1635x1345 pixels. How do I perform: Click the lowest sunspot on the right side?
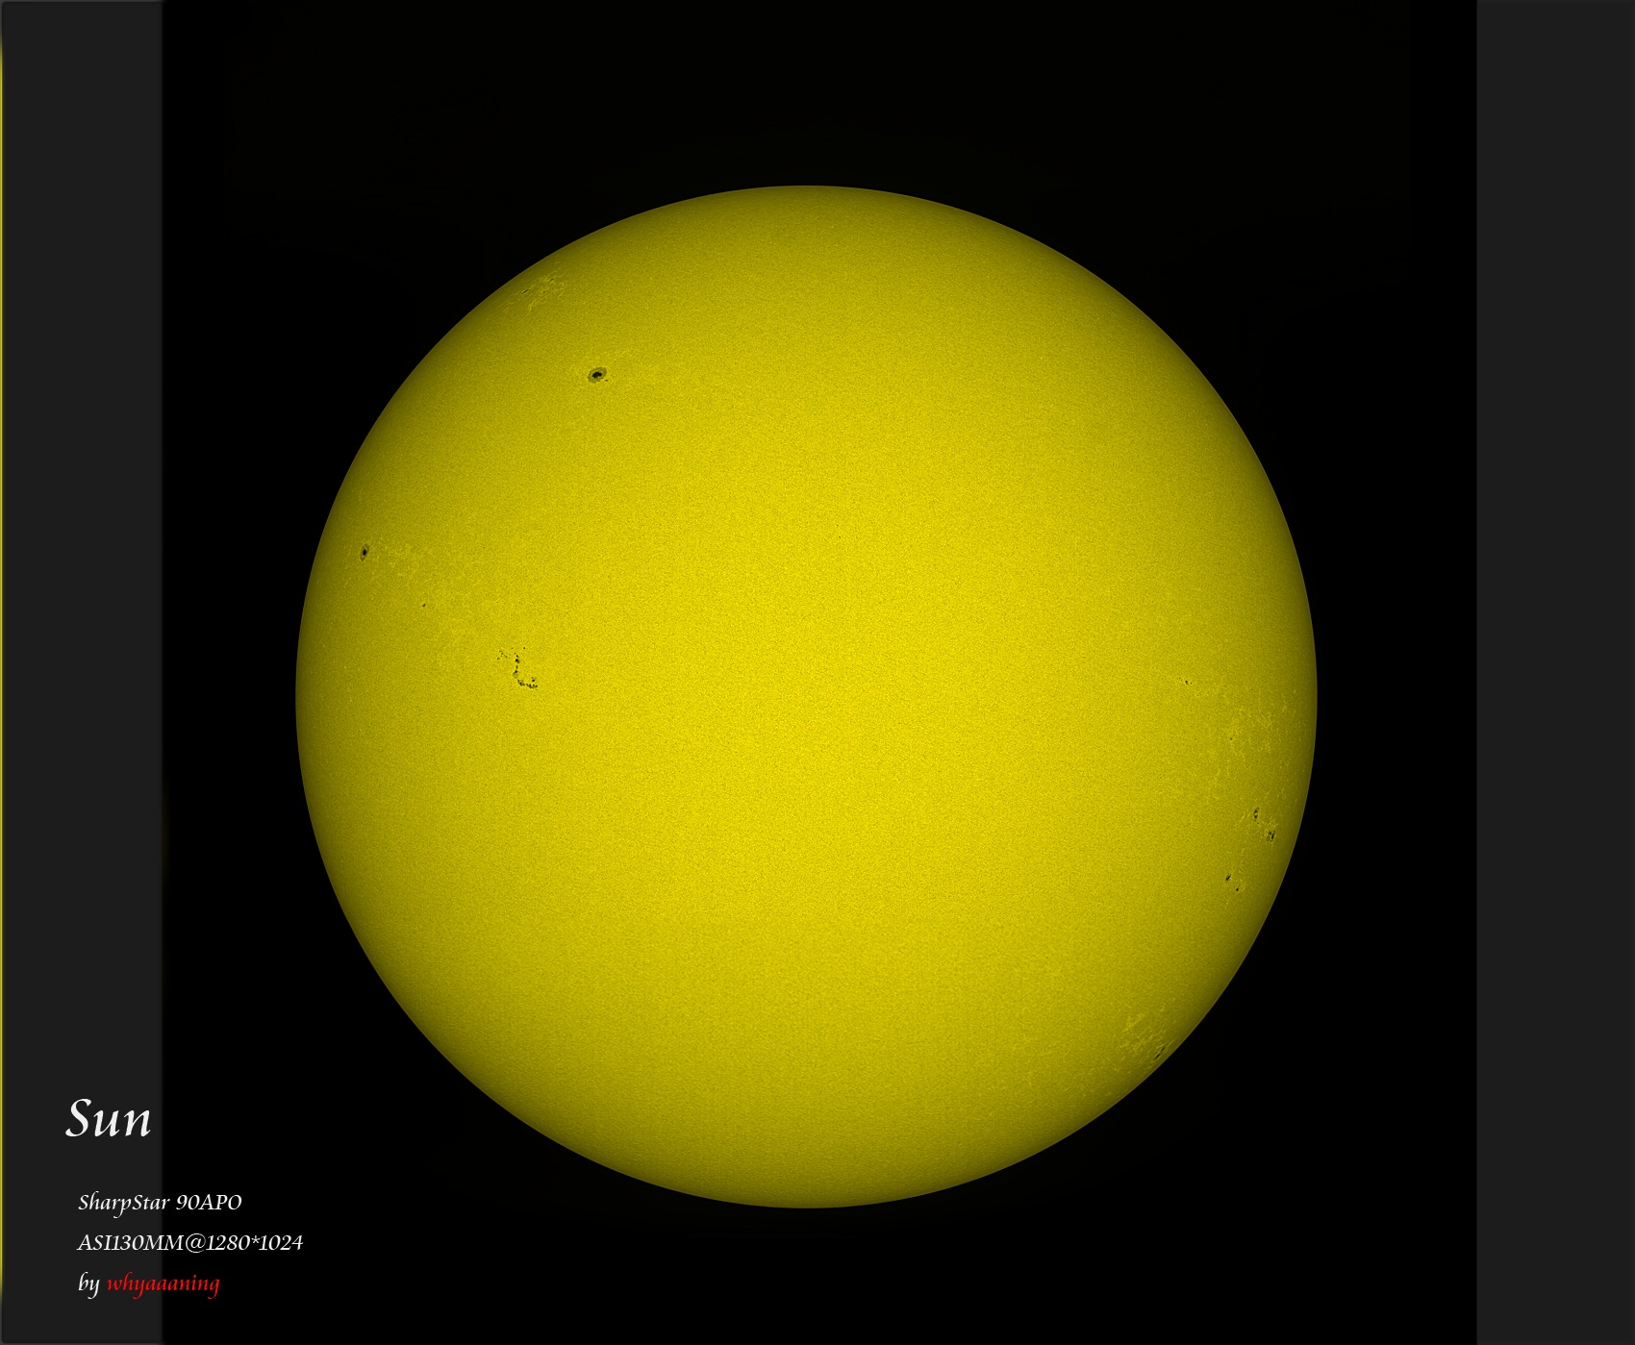1229,878
